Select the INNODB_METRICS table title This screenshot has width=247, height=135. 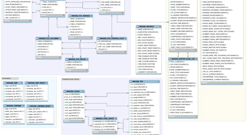(147, 27)
